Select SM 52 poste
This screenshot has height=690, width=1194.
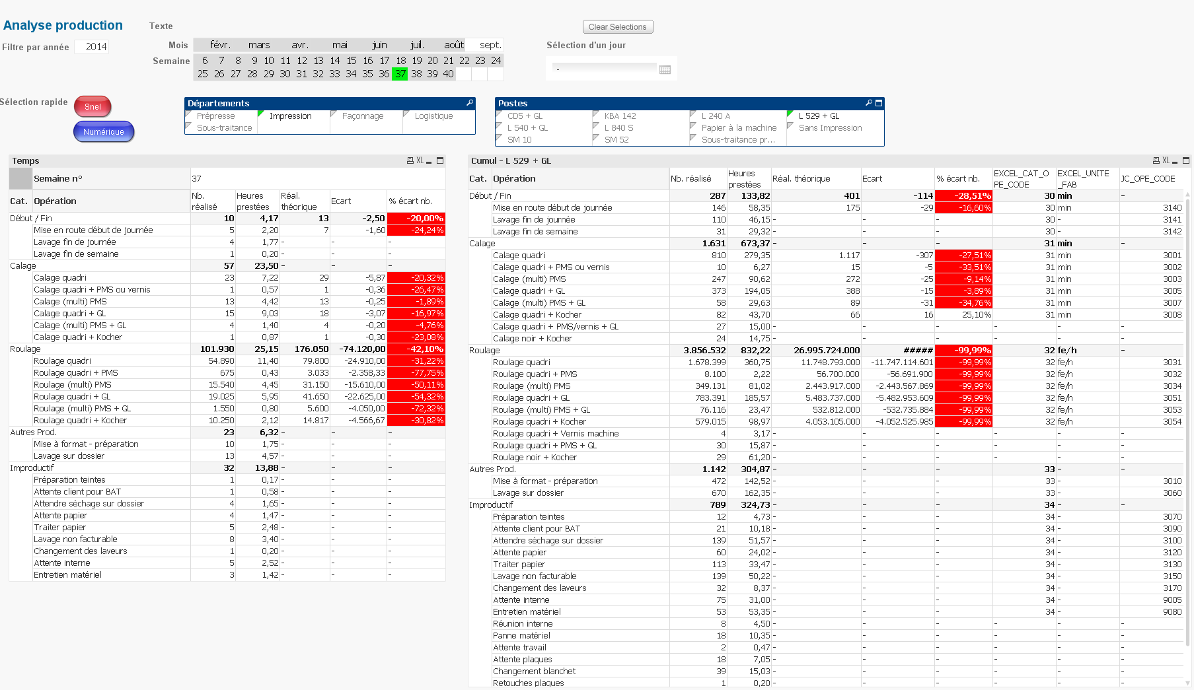click(642, 140)
